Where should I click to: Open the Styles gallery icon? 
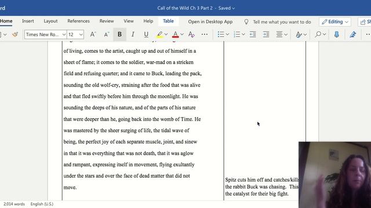pos(299,35)
